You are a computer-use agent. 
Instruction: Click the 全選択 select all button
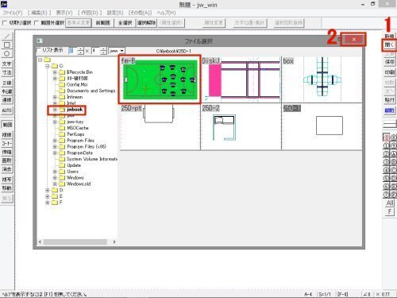click(125, 23)
